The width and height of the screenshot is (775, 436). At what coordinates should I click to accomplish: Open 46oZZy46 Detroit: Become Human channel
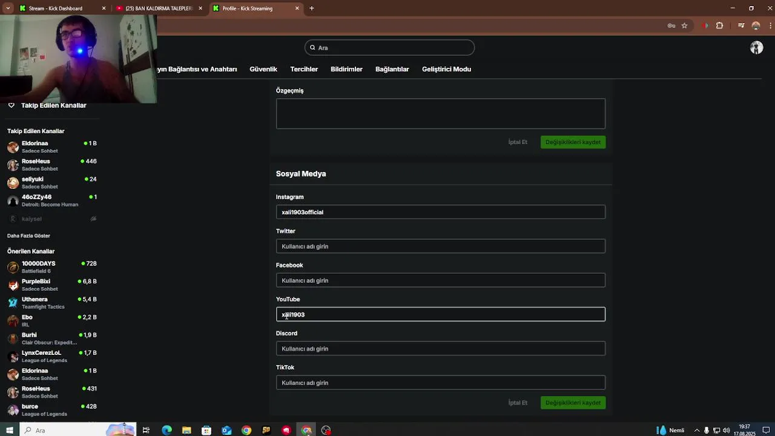click(51, 200)
